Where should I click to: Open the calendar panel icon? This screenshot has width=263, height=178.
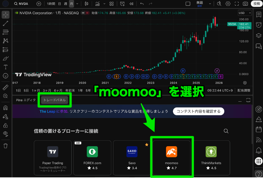coord(259,129)
